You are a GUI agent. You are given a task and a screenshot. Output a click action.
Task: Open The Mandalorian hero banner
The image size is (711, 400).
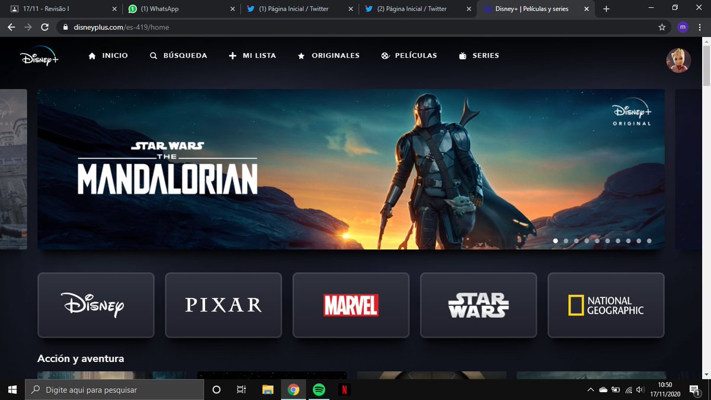click(351, 169)
